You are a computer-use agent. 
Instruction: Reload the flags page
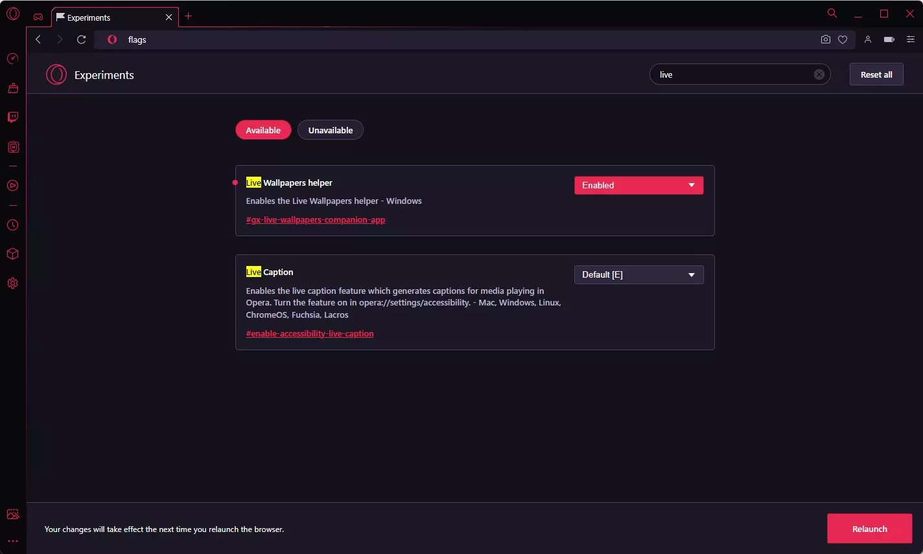point(81,39)
